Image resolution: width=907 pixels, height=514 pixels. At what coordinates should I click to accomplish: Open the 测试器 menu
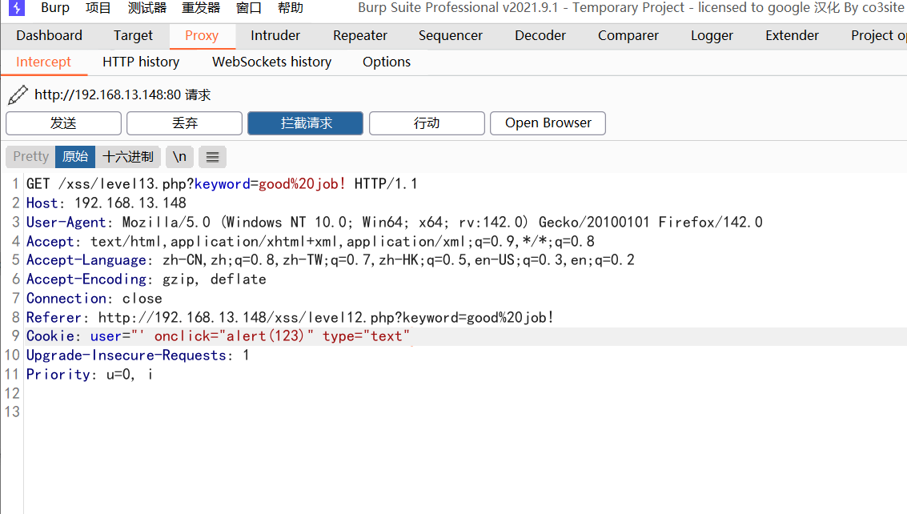coord(147,8)
